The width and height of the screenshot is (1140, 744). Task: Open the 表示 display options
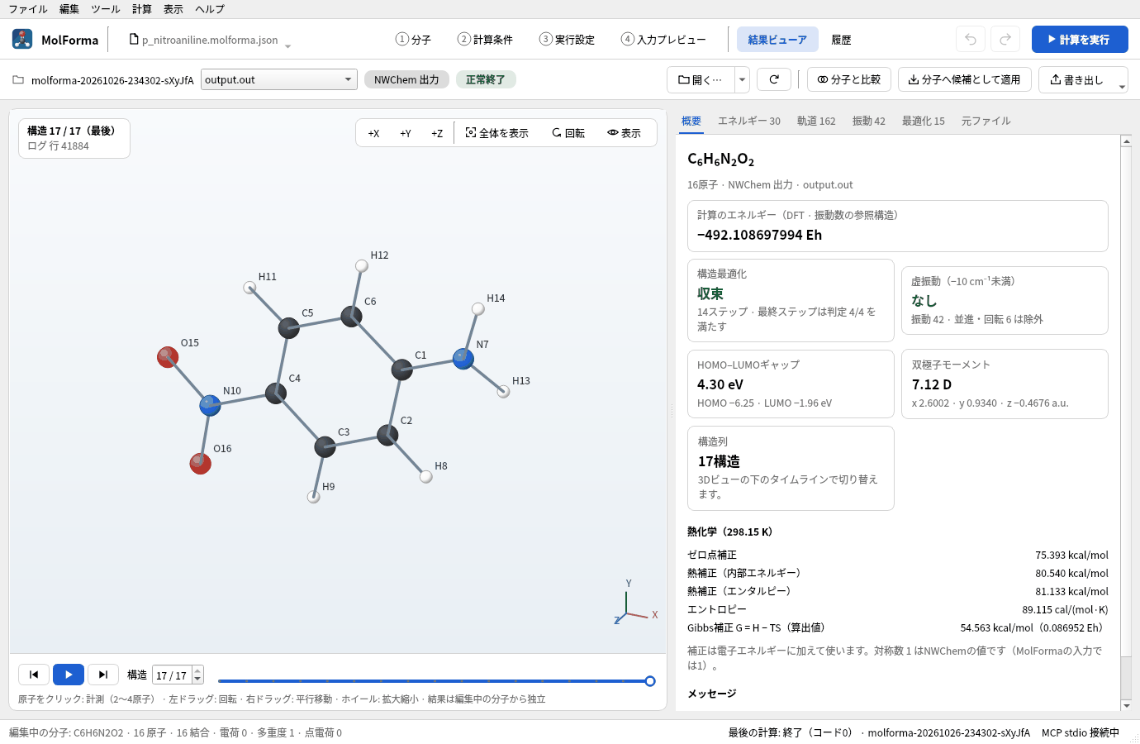(x=625, y=133)
